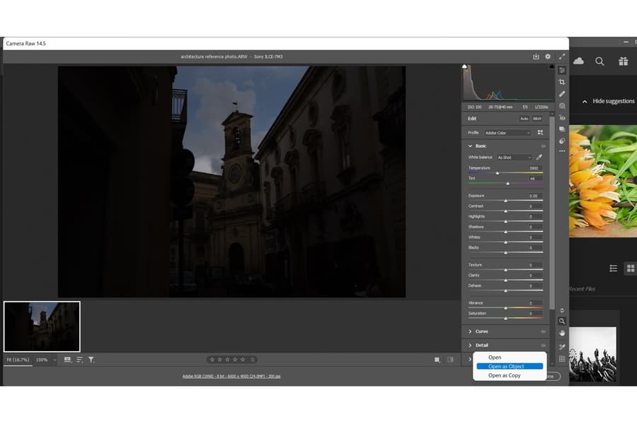637x424 pixels.
Task: Toggle single view display icon
Action: coord(437,360)
